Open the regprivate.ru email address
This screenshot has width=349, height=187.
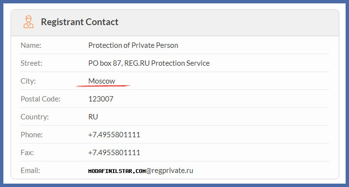pos(141,171)
